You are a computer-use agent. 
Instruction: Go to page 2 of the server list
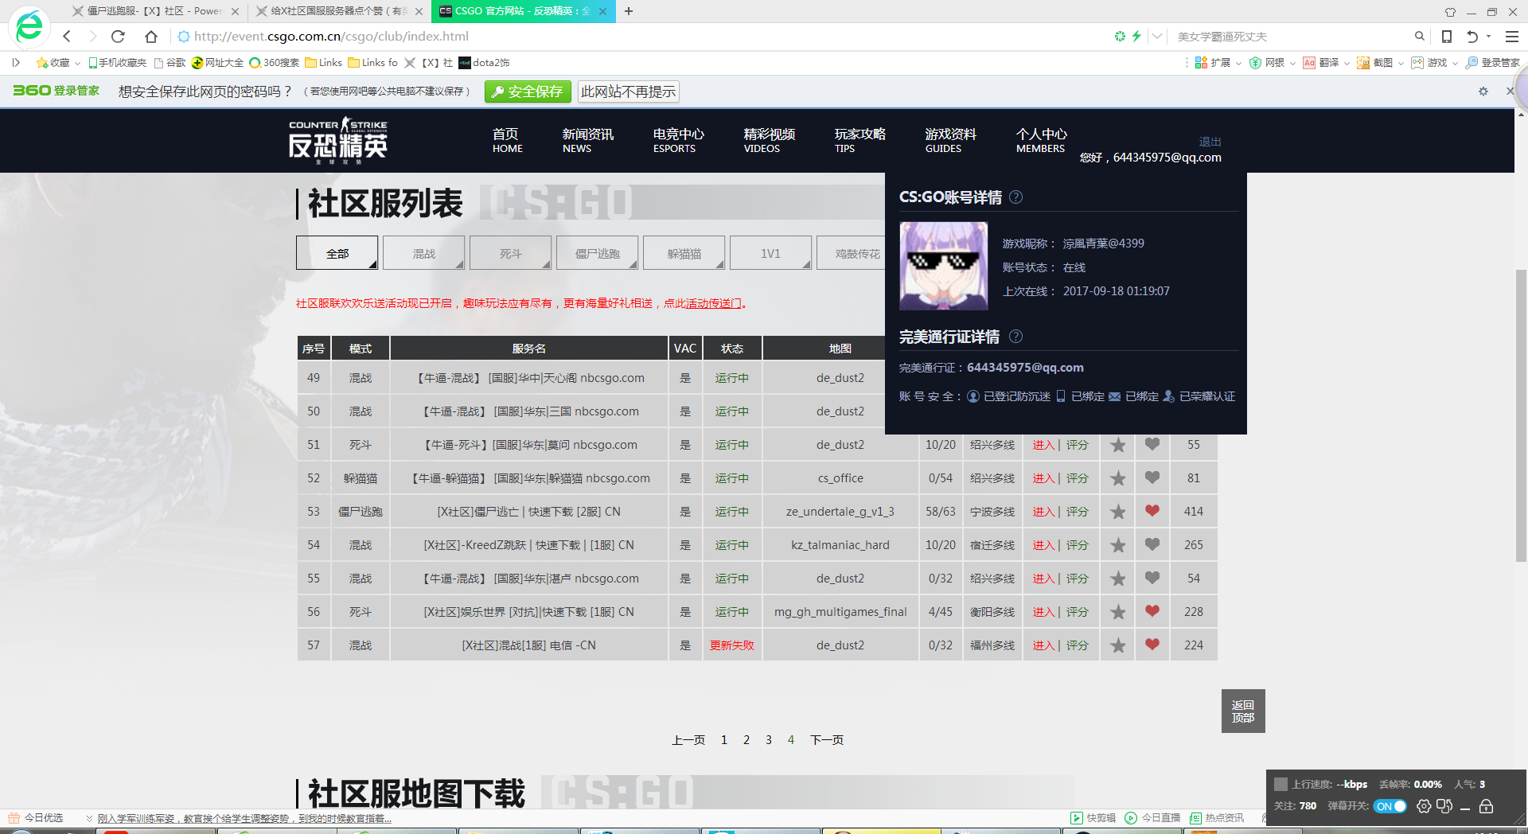(746, 739)
